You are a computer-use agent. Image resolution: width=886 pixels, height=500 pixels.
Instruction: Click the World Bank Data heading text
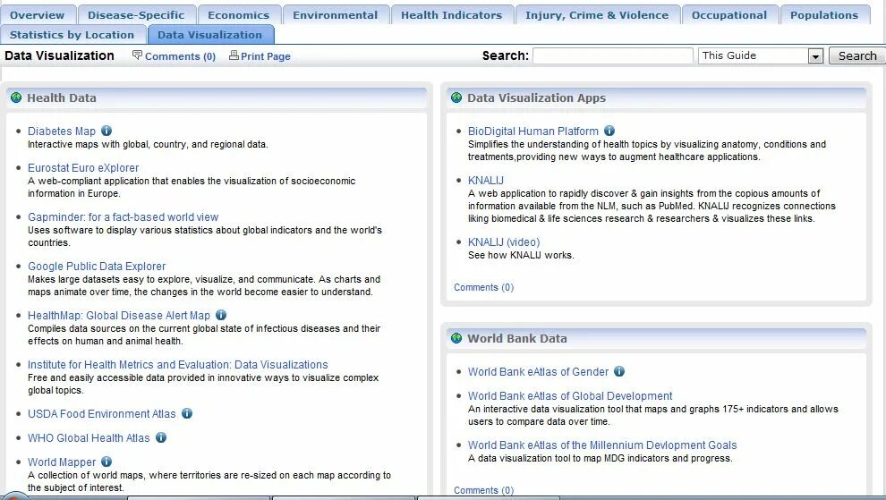click(517, 338)
